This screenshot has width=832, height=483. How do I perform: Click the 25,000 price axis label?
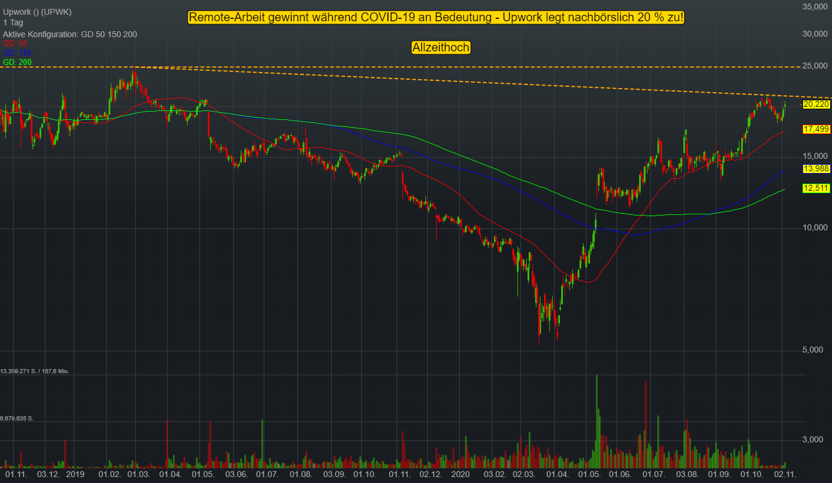point(816,66)
